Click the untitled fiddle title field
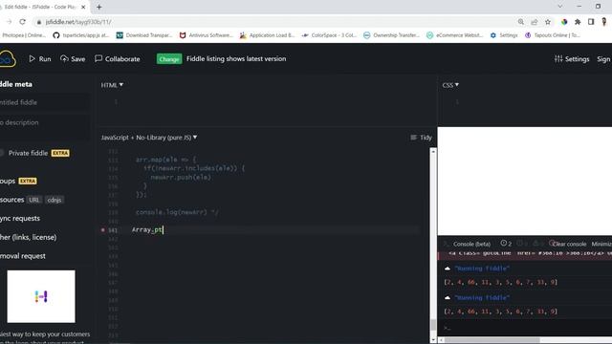The image size is (612, 344). [x=44, y=102]
